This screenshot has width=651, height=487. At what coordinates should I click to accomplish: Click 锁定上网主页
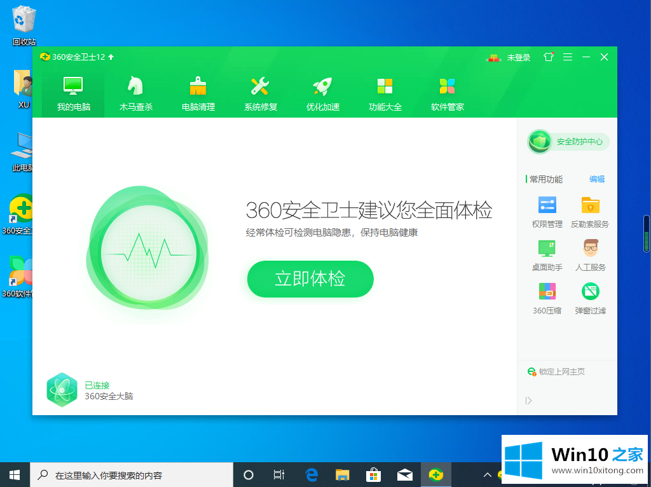pos(556,371)
